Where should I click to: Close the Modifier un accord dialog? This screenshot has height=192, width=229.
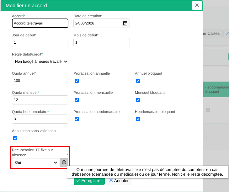pyautogui.click(x=197, y=5)
